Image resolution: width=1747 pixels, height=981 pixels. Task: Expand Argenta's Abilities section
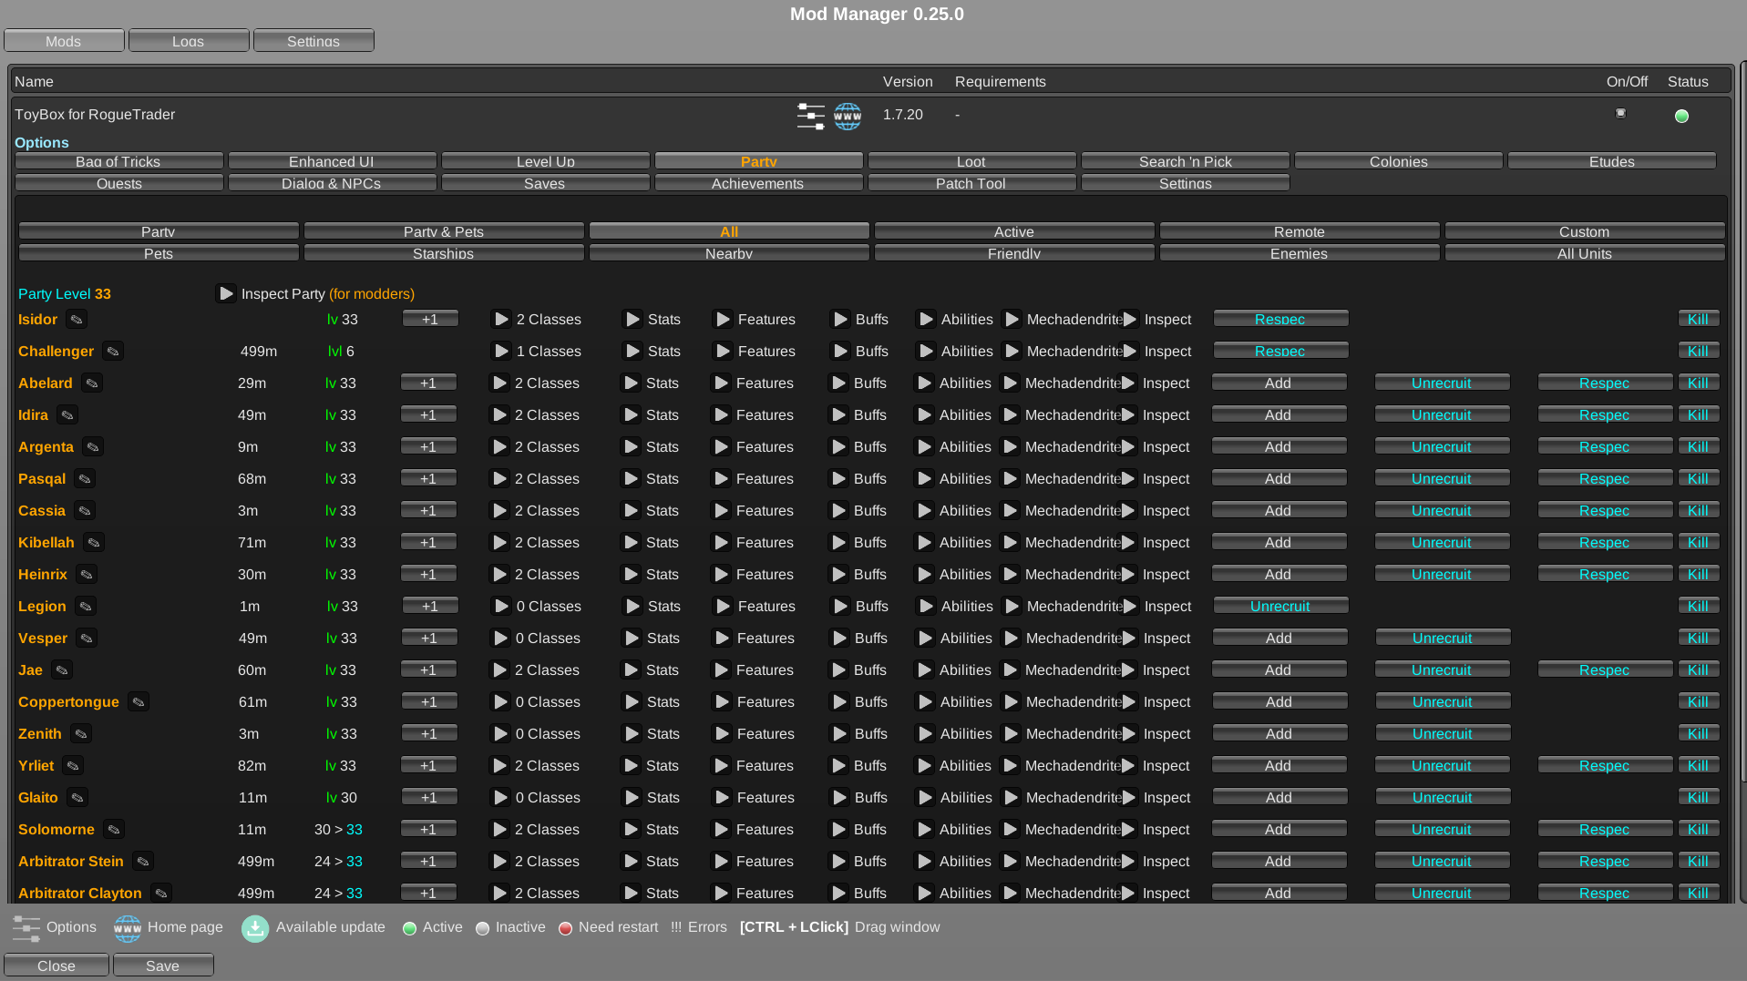pyautogui.click(x=924, y=447)
